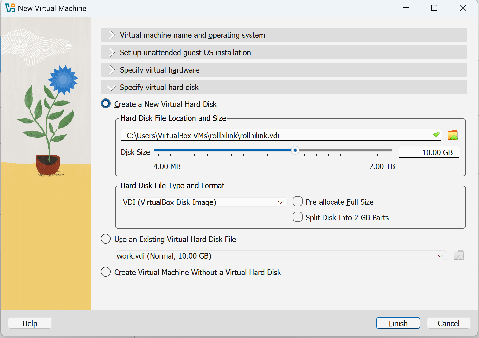The width and height of the screenshot is (479, 338).
Task: Click the 4.00 MB minimum size label
Action: tap(167, 166)
